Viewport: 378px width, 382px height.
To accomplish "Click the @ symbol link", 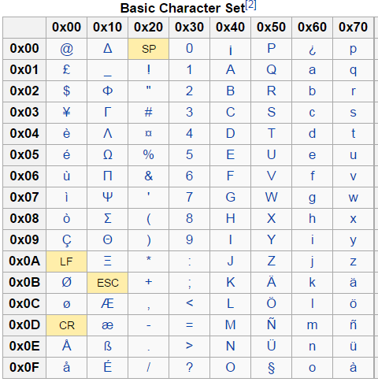I will pos(67,49).
